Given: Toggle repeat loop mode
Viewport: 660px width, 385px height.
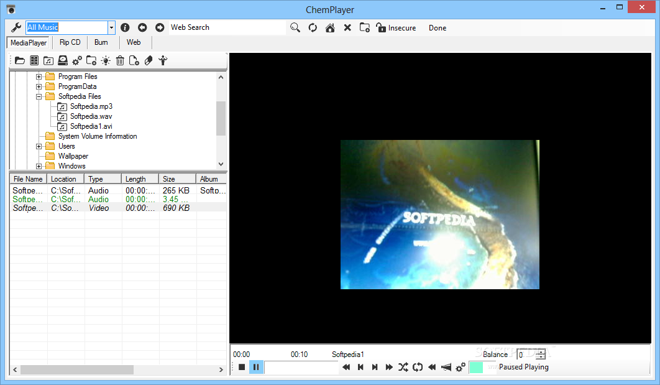Looking at the screenshot, I should [418, 367].
